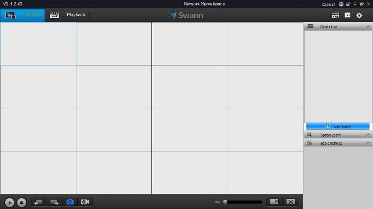The height and width of the screenshot is (209, 373).
Task: Minimize the Network Surveillance window
Action: (355, 4)
